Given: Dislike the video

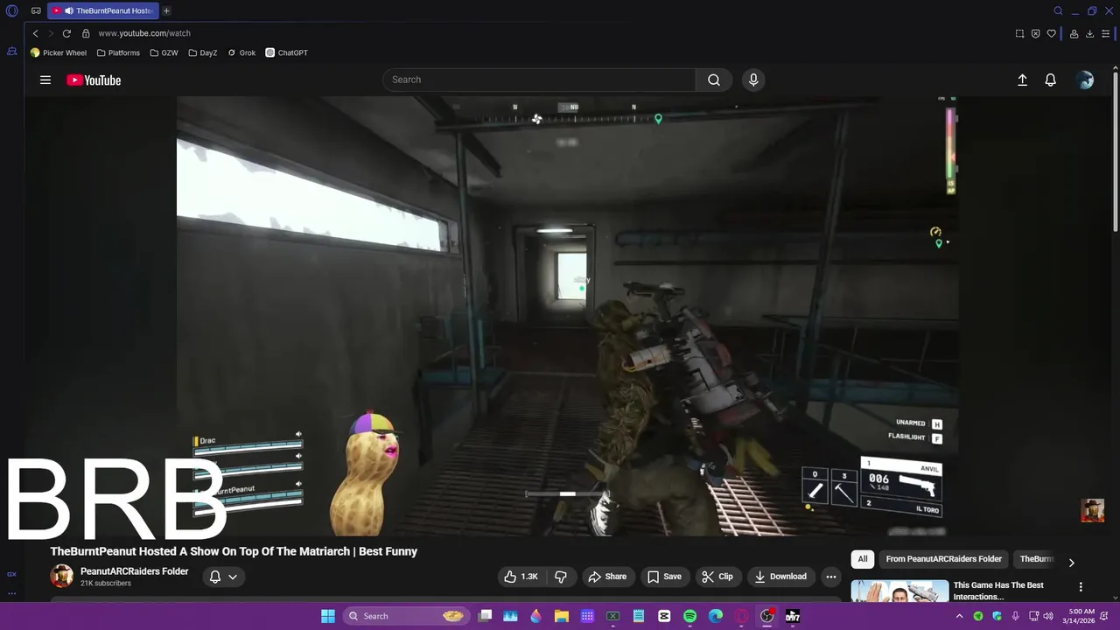Looking at the screenshot, I should 561,577.
